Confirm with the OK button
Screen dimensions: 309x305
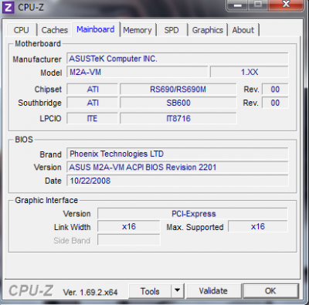point(270,291)
